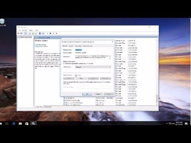Click the Description box scroll-down arrow
The width and height of the screenshot is (191, 143).
(110, 58)
